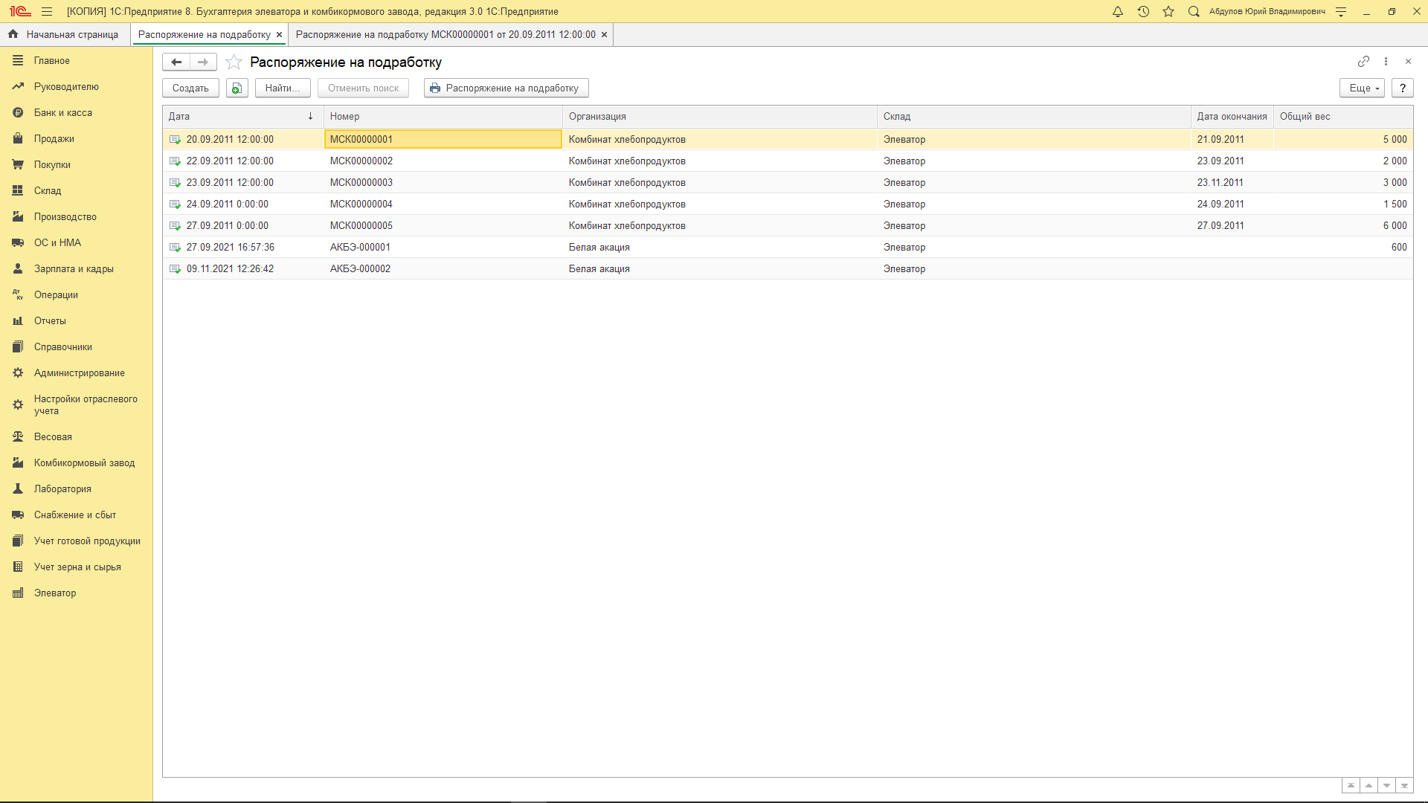The width and height of the screenshot is (1428, 803).
Task: Open the Операции section
Action: [x=76, y=295]
